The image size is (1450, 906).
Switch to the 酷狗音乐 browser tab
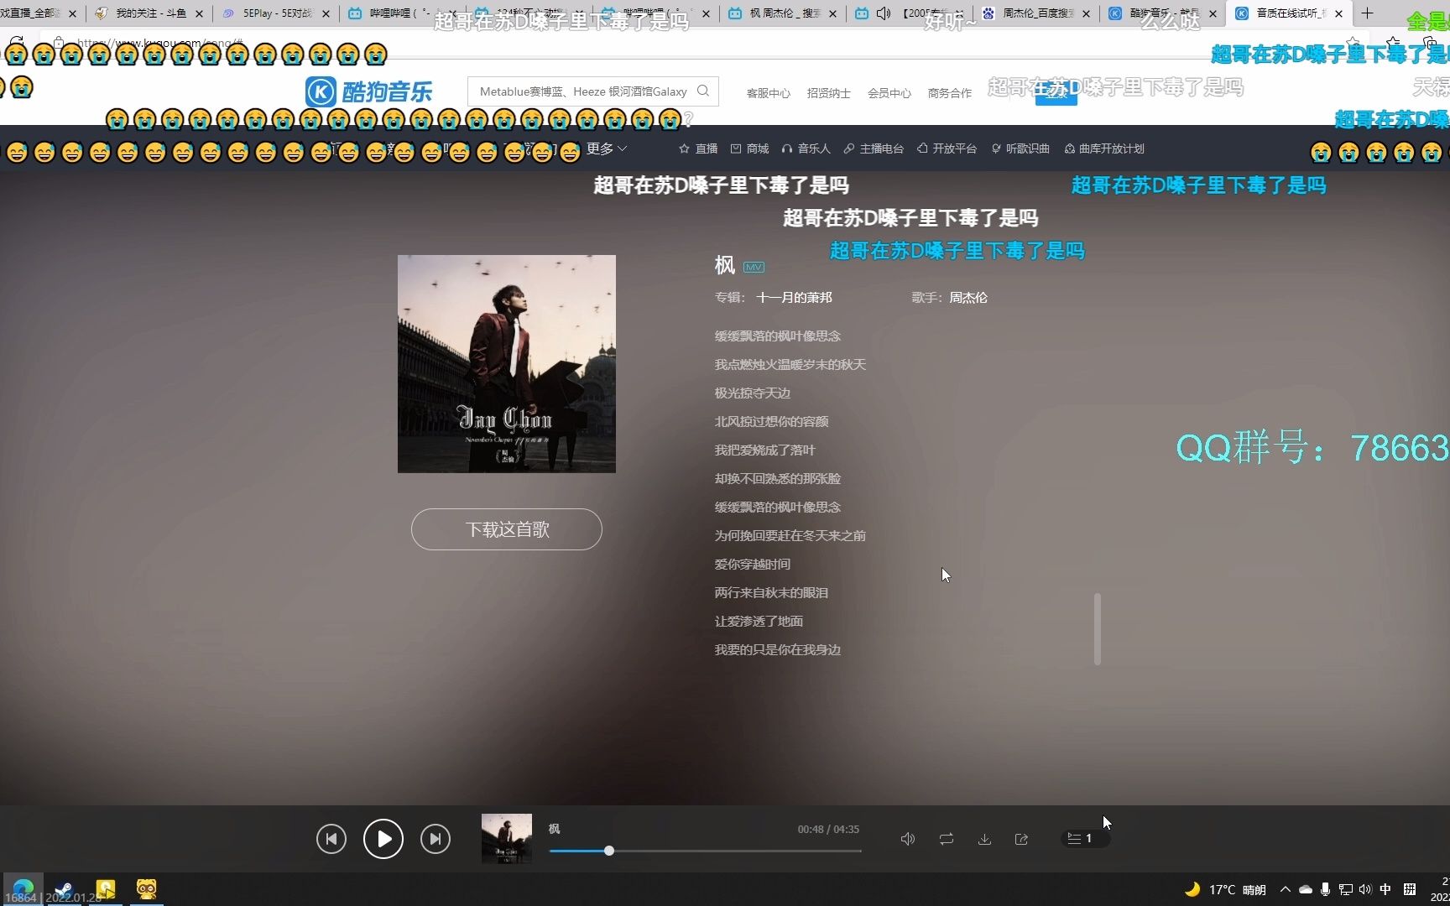tap(1162, 13)
